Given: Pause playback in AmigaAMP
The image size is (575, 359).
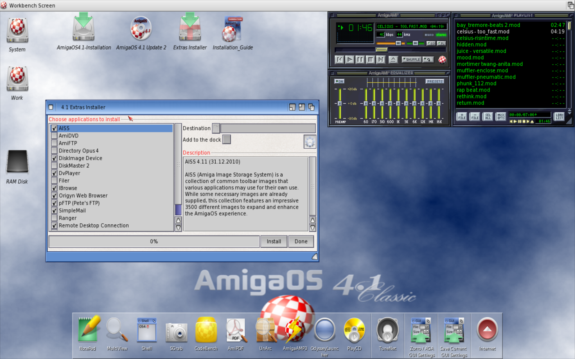Looking at the screenshot, I should coord(360,60).
